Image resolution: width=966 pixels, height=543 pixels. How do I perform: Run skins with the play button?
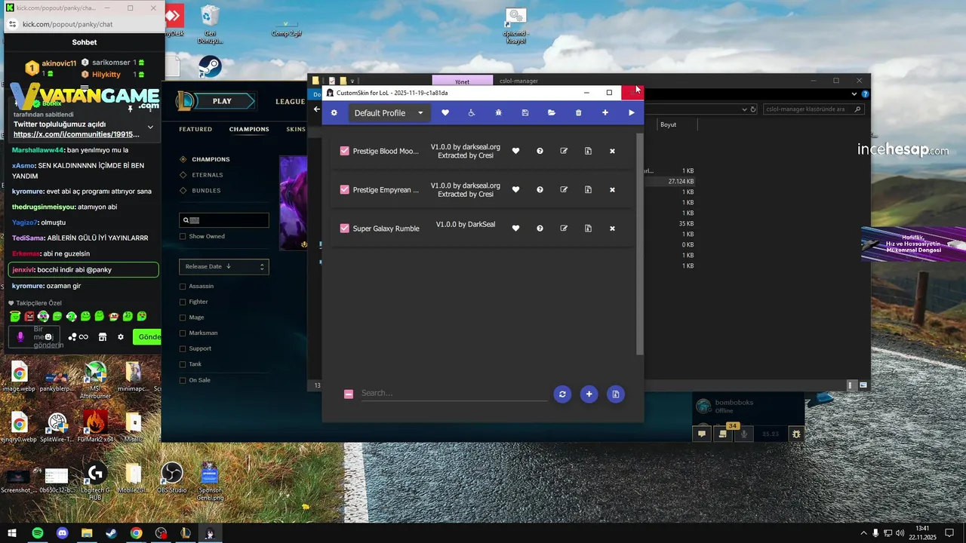click(632, 113)
